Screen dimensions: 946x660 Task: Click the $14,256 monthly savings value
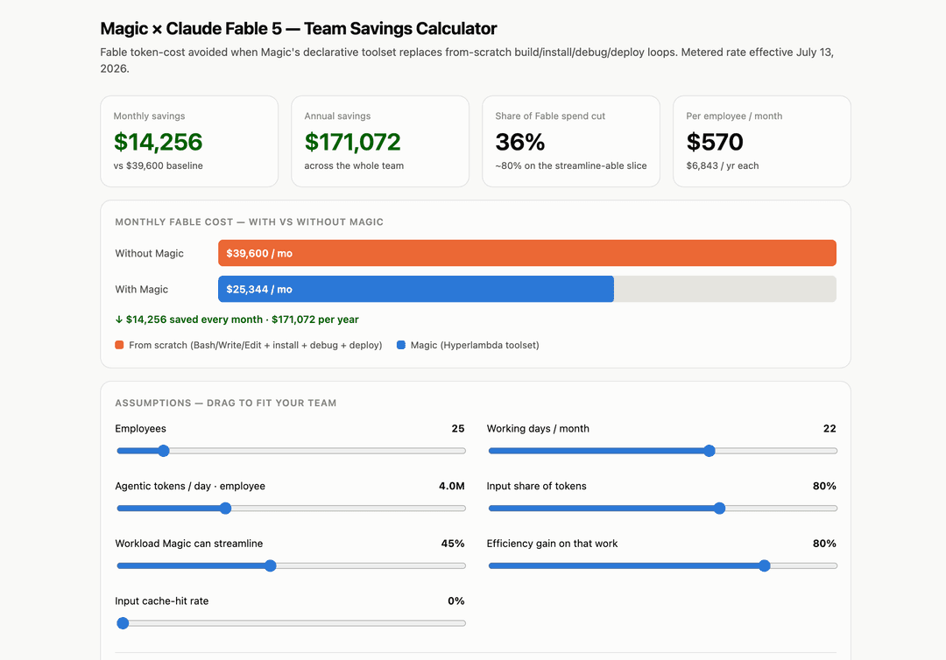(x=158, y=143)
